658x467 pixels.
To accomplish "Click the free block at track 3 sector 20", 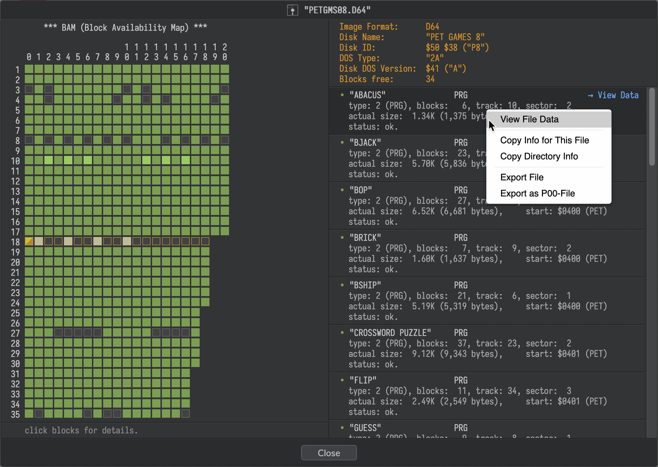I will (225, 89).
